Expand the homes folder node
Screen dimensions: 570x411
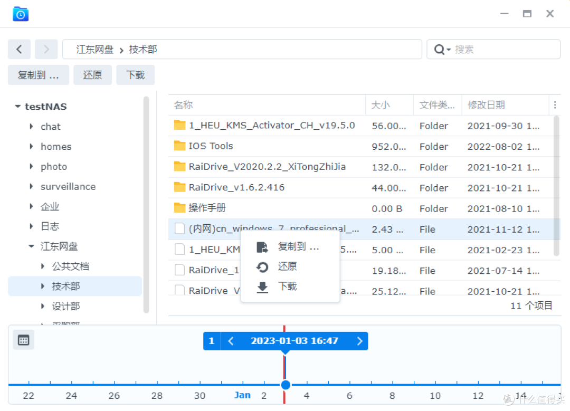tap(31, 147)
